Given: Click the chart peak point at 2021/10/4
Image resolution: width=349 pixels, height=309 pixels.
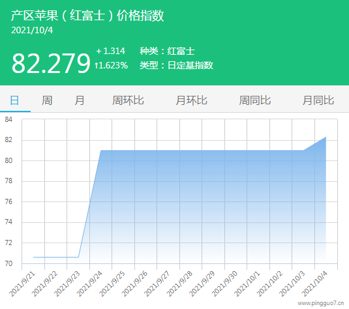Looking at the screenshot, I should [326, 137].
